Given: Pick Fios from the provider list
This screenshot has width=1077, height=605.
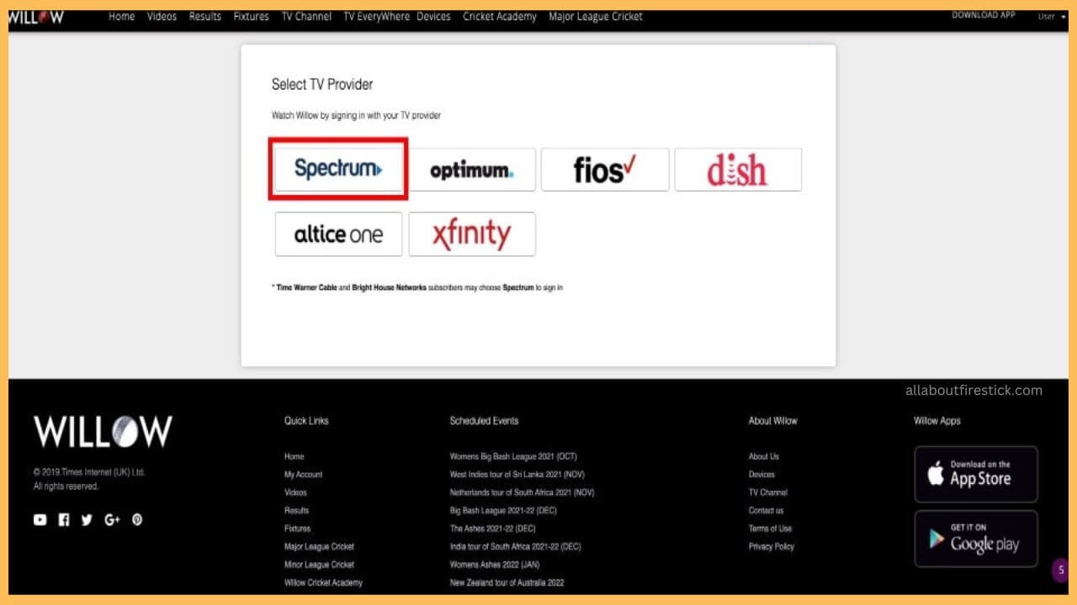Looking at the screenshot, I should point(605,168).
